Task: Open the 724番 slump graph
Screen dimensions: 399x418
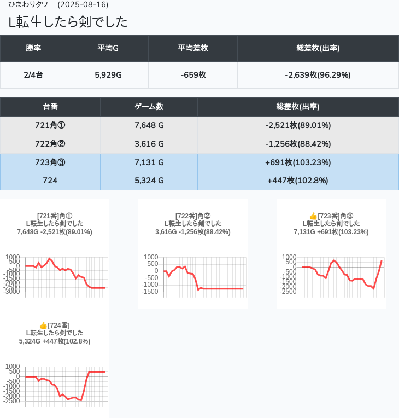Action: click(x=55, y=383)
